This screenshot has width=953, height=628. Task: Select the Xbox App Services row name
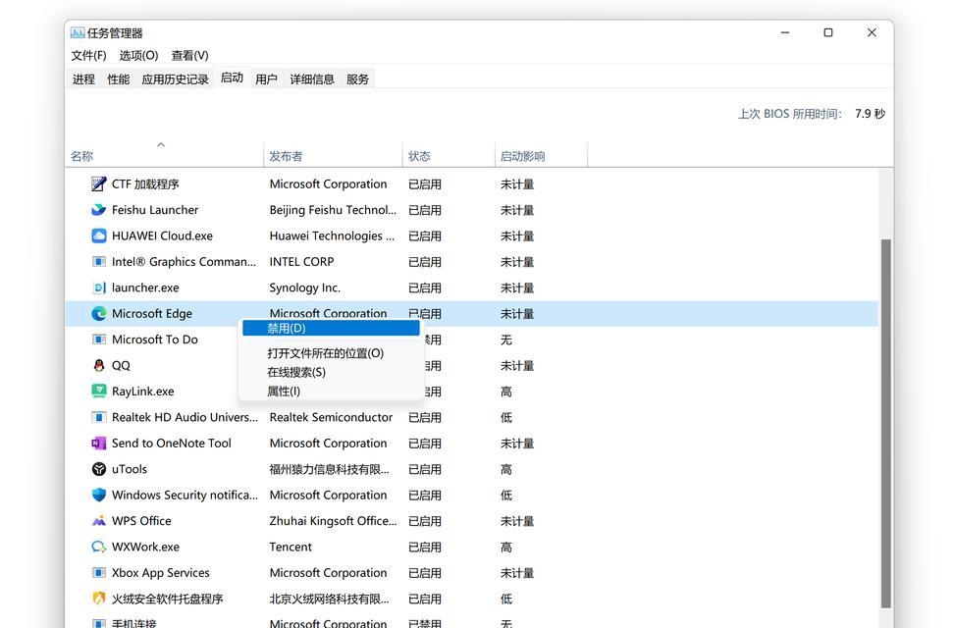(x=160, y=573)
